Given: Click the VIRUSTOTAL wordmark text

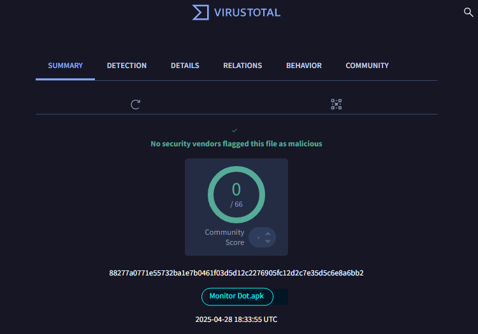Looking at the screenshot, I should 247,13.
